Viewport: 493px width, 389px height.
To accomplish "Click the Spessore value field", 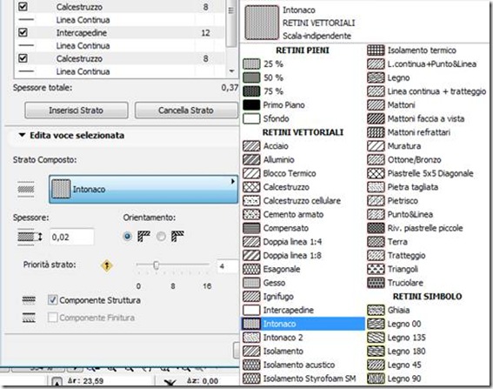I will (x=71, y=237).
